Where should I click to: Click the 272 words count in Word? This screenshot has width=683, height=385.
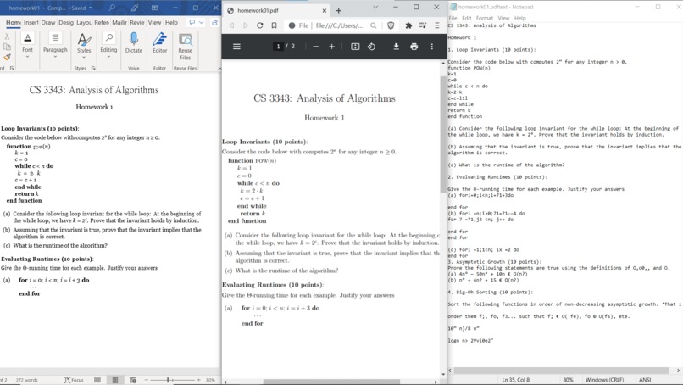[x=26, y=380]
